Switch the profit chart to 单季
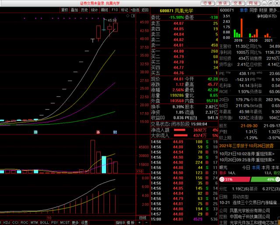Screen dimensions: 280x225 (243, 10)
